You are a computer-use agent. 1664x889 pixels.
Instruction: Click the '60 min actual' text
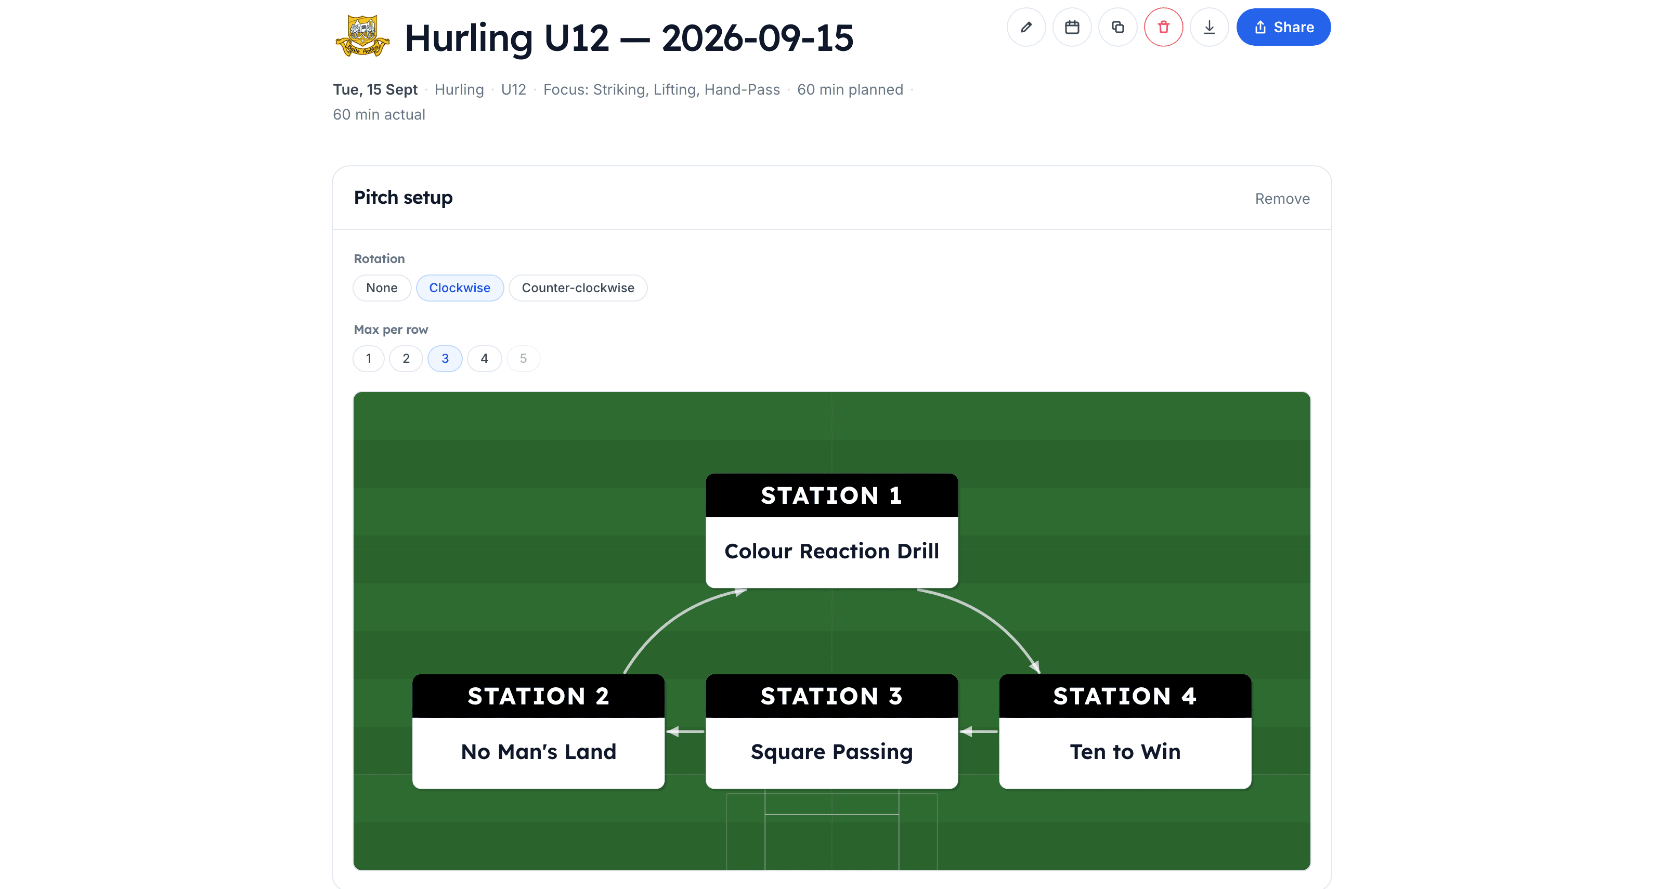[379, 115]
